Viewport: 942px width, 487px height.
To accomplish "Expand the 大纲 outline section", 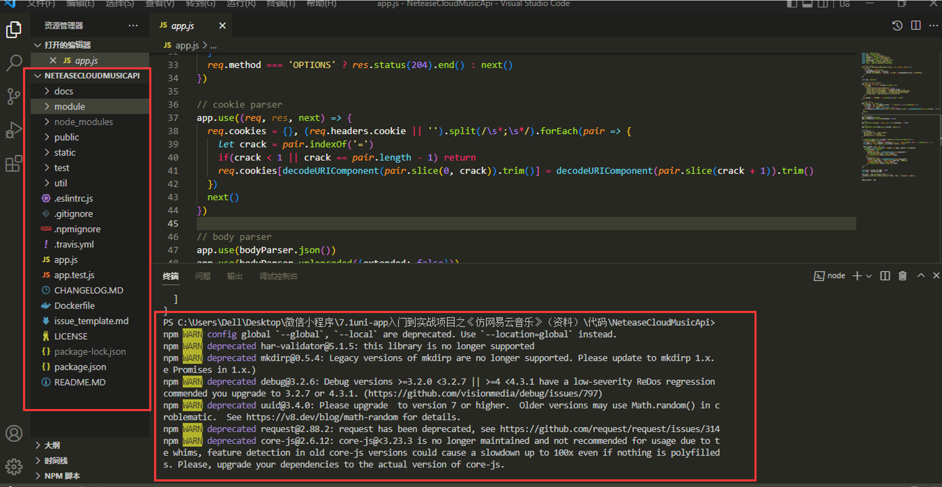I will pyautogui.click(x=91, y=445).
